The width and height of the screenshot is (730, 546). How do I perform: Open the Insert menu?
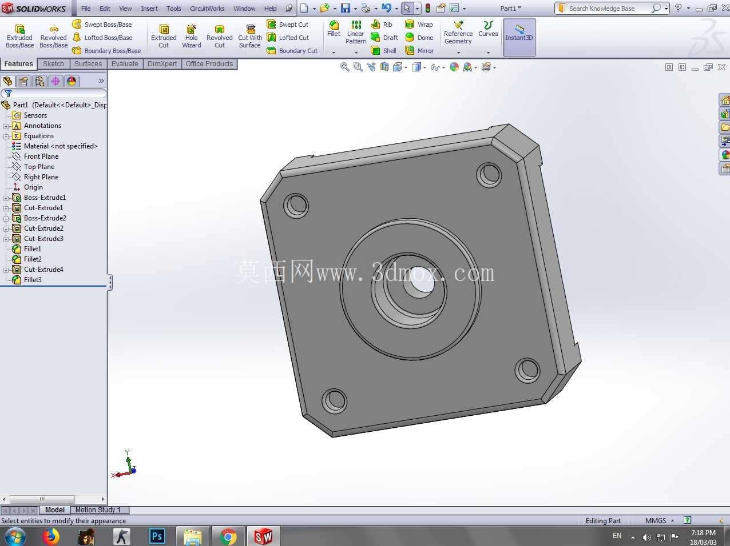click(149, 9)
